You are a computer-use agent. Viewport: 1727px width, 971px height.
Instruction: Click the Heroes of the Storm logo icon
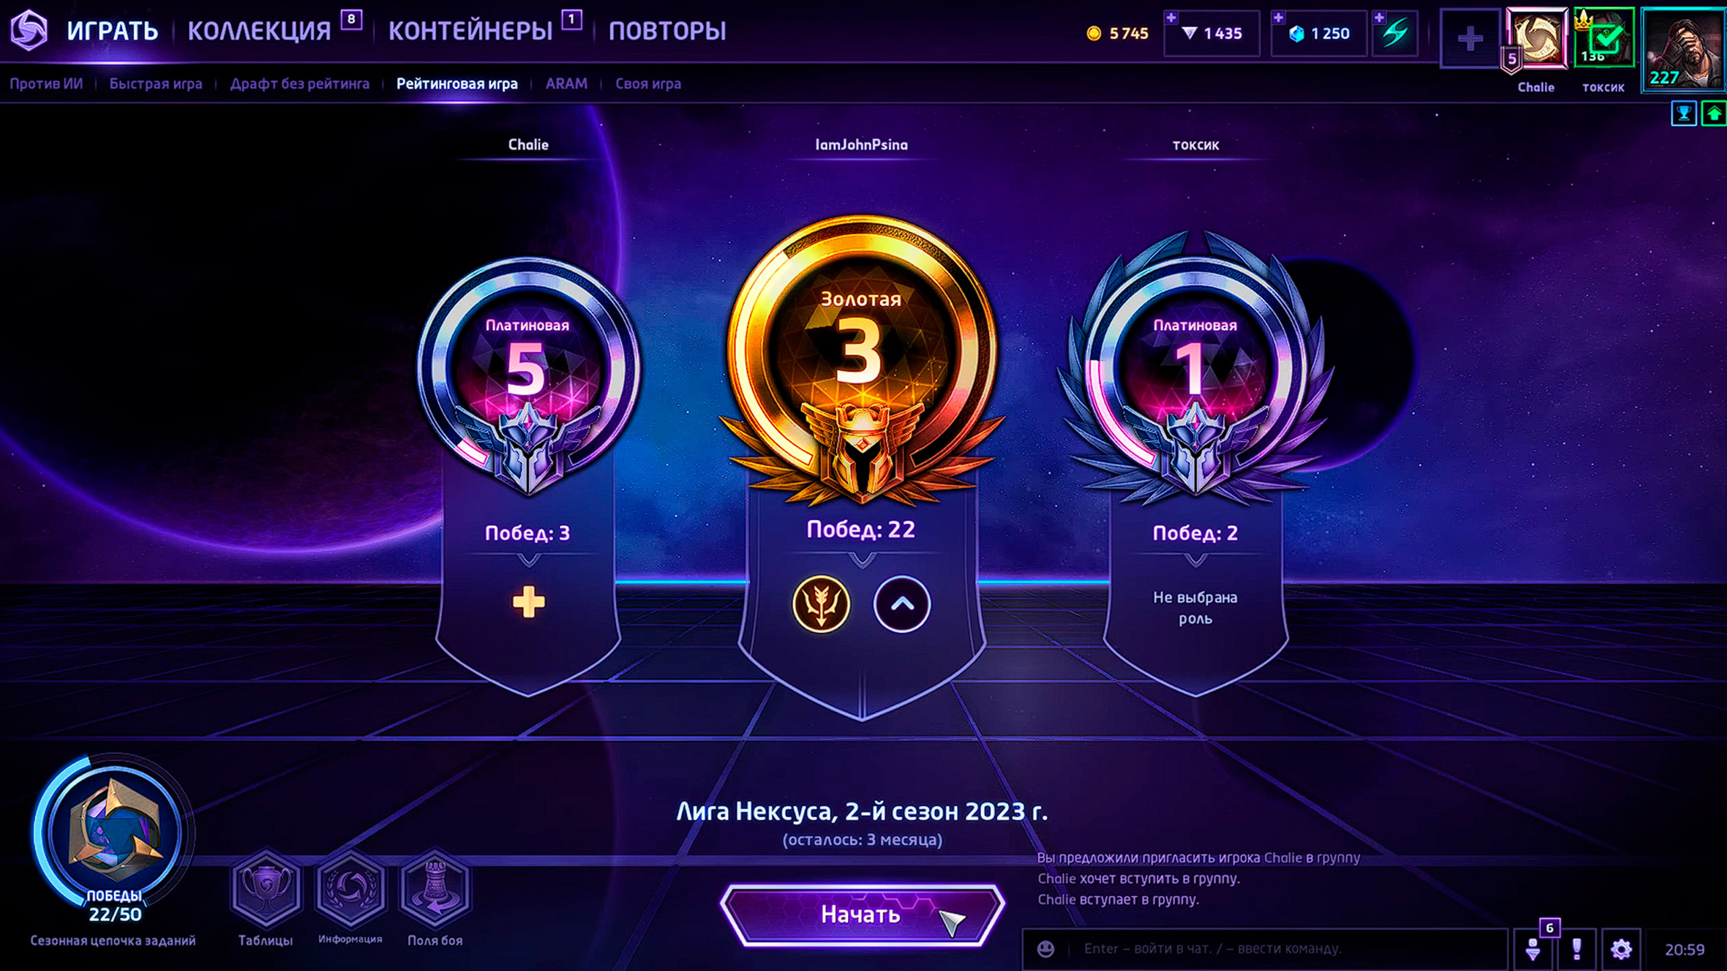click(x=28, y=30)
